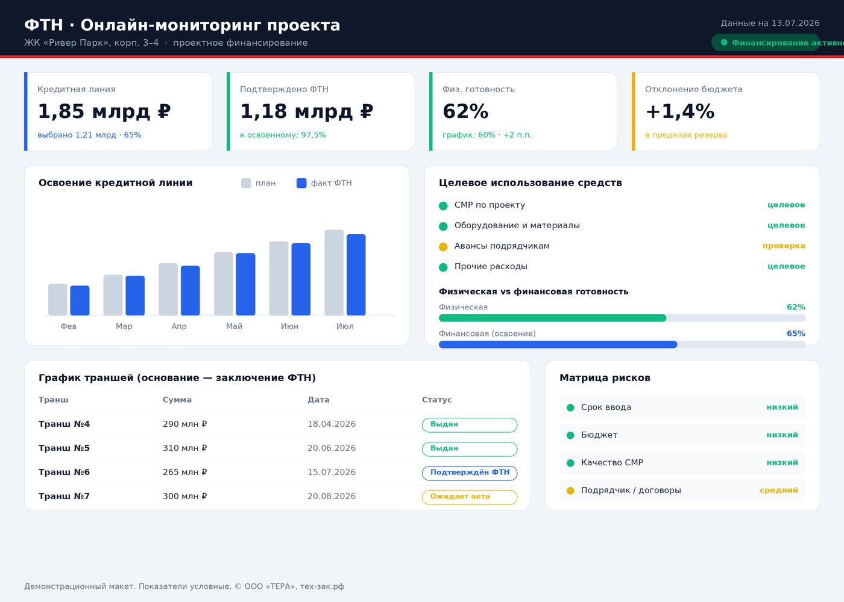Select the «Транш №7» row name

coord(64,497)
